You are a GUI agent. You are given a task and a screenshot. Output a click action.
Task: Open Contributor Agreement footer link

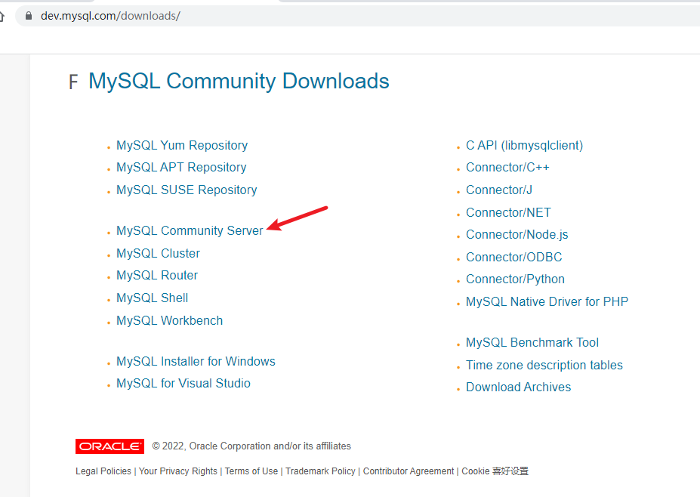(408, 471)
